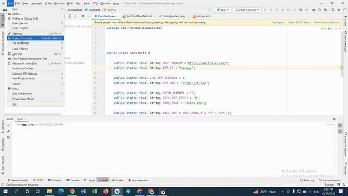Screen dimensions: 348x196
Task: Open Device Manager toolbar icon
Action: [x=320, y=10]
